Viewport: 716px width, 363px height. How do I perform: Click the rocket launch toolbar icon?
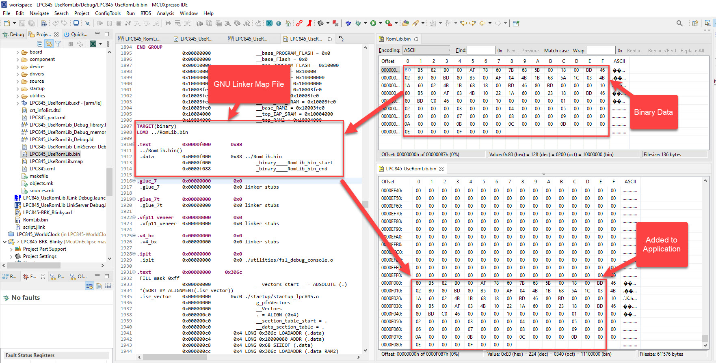click(x=415, y=24)
